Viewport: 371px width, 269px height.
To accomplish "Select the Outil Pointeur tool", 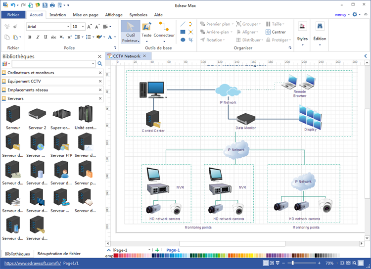I will pos(131,31).
